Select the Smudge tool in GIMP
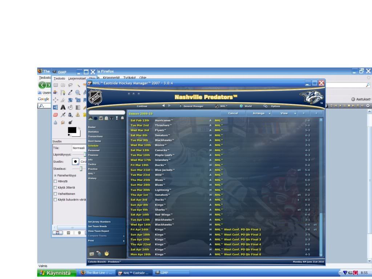 click(x=63, y=122)
